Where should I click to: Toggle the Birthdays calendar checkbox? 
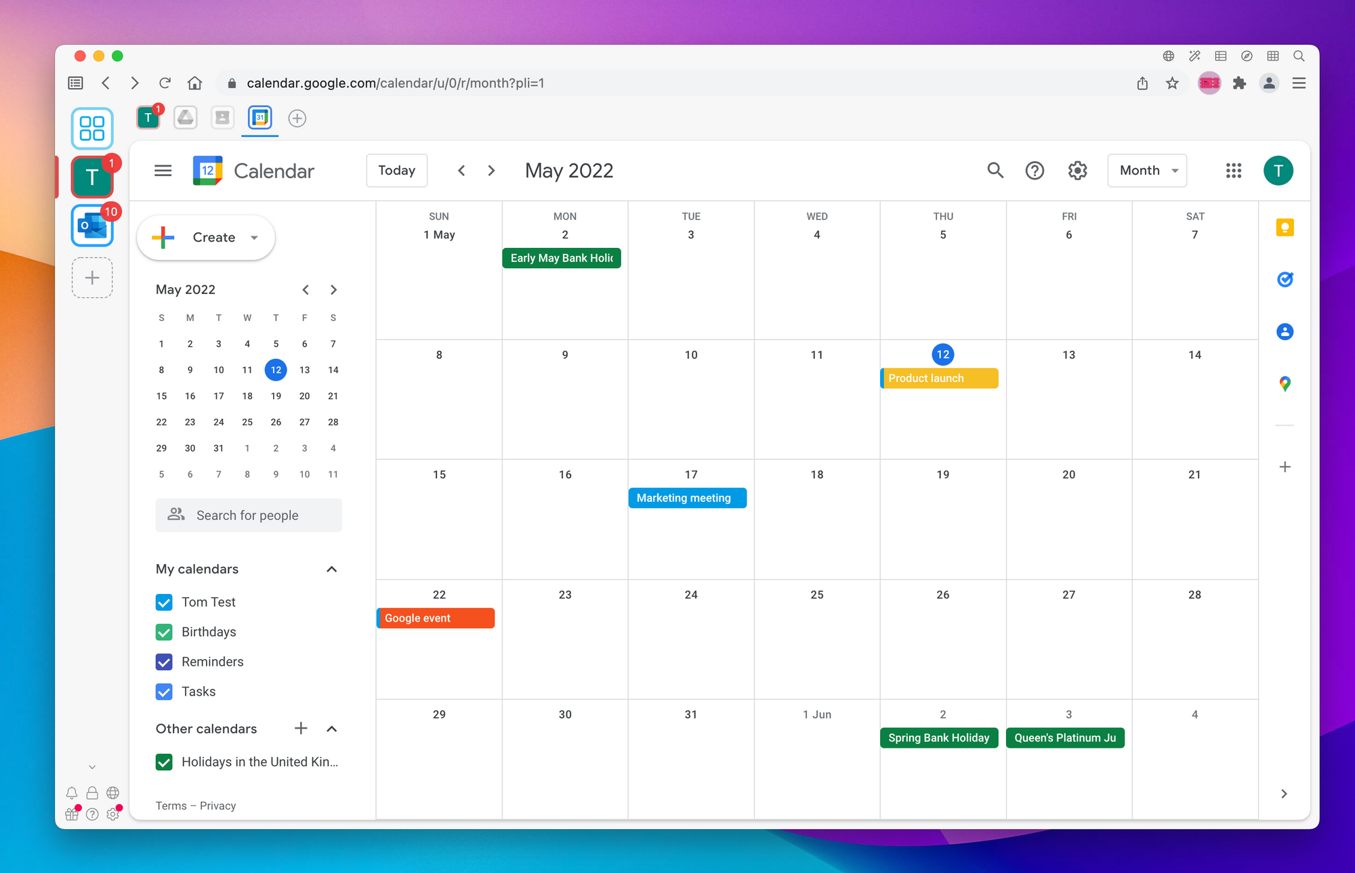(x=165, y=631)
